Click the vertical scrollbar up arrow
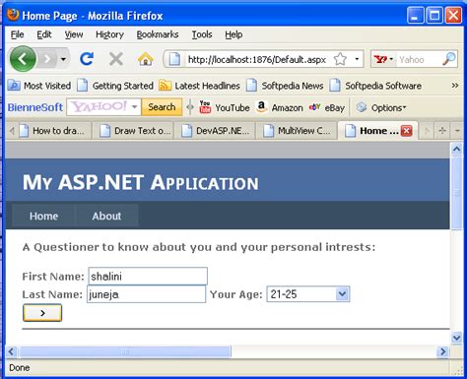The image size is (467, 379). tap(456, 150)
